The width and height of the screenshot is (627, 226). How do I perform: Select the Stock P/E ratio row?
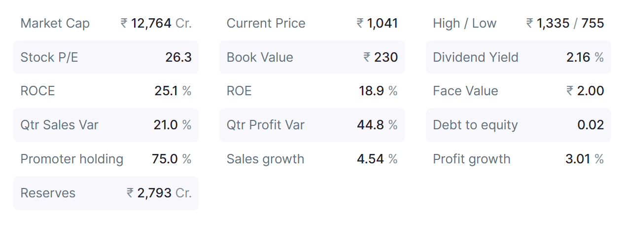point(106,57)
